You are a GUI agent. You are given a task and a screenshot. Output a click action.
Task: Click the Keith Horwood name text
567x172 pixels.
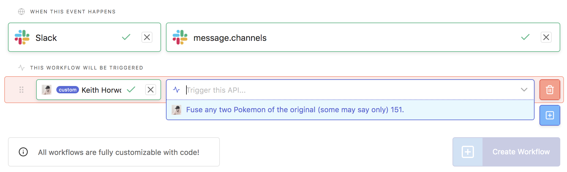pyautogui.click(x=101, y=90)
